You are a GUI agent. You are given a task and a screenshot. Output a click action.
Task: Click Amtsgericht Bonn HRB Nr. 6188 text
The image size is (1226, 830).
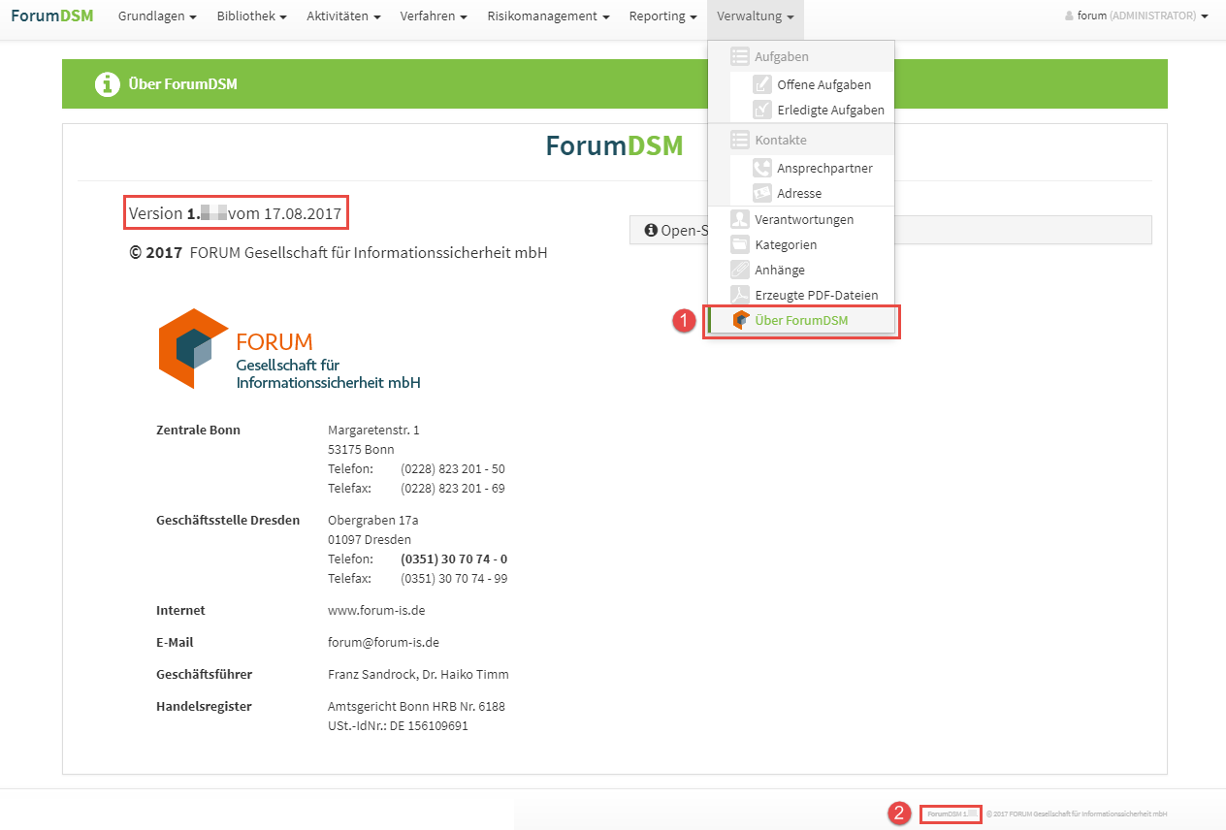coord(416,706)
